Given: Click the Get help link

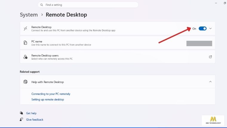Looking at the screenshot, I should point(31,113).
